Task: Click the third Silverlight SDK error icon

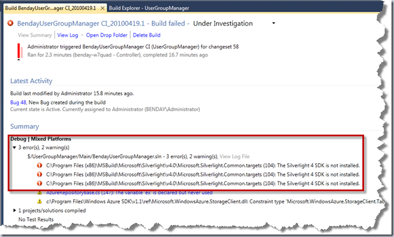Action: (39, 183)
